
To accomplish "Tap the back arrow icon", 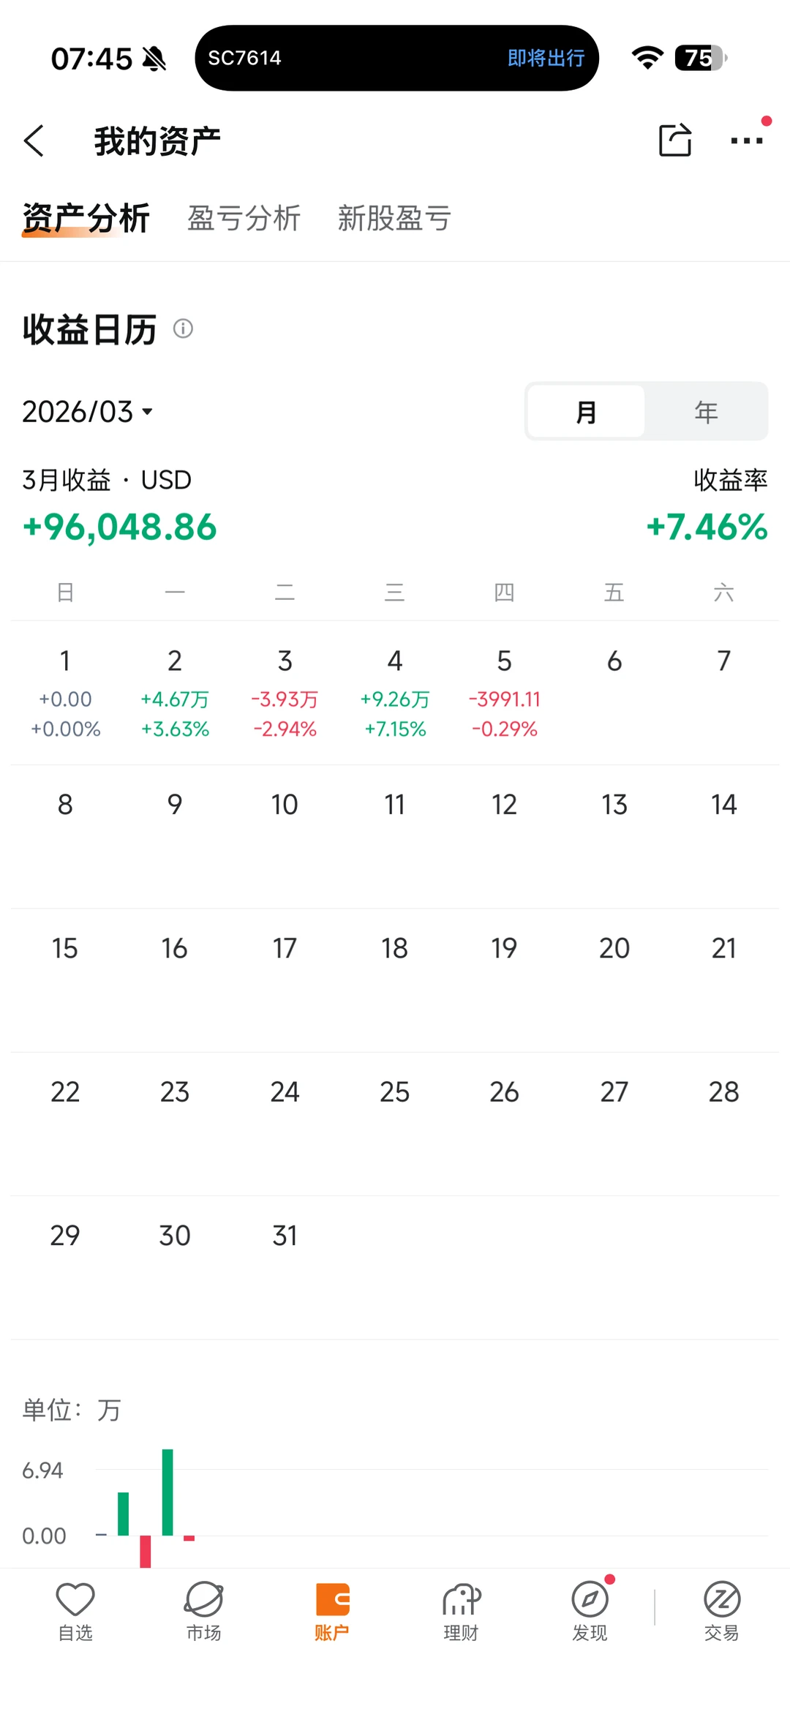I will coord(34,140).
